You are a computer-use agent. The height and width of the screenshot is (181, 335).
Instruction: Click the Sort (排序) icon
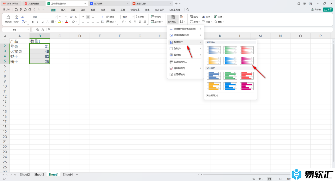pyautogui.click(x=203, y=17)
